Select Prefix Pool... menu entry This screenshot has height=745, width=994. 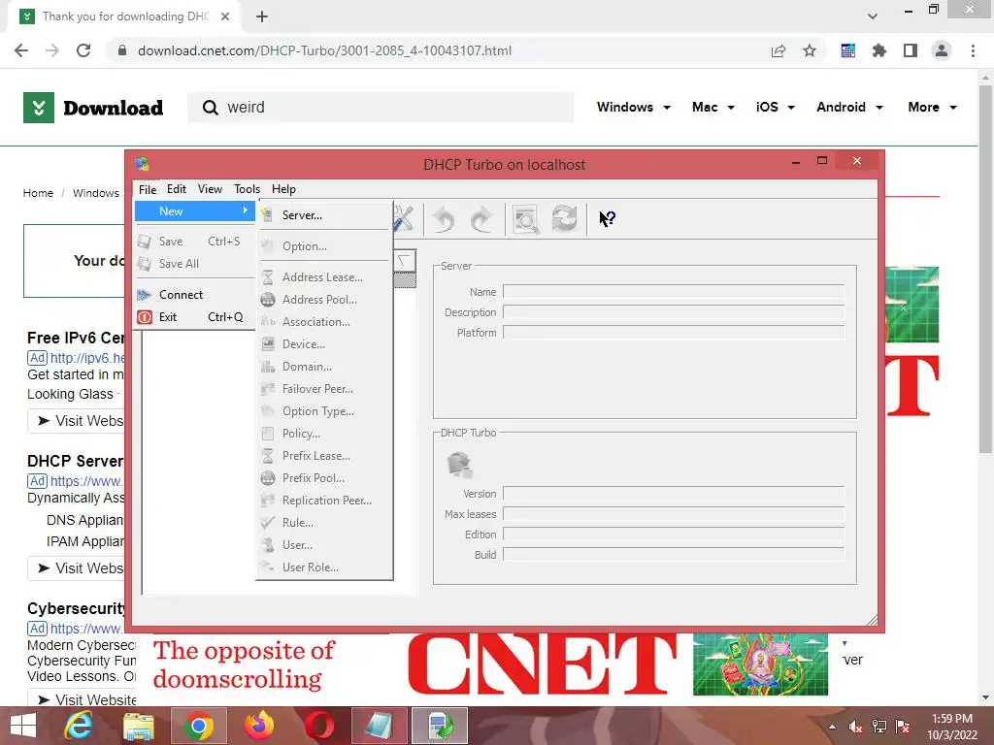[324, 478]
